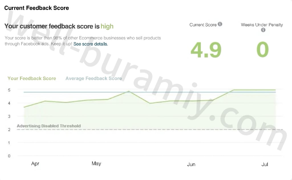The height and width of the screenshot is (180, 292).
Task: Click the 4.9 current score value
Action: click(206, 50)
